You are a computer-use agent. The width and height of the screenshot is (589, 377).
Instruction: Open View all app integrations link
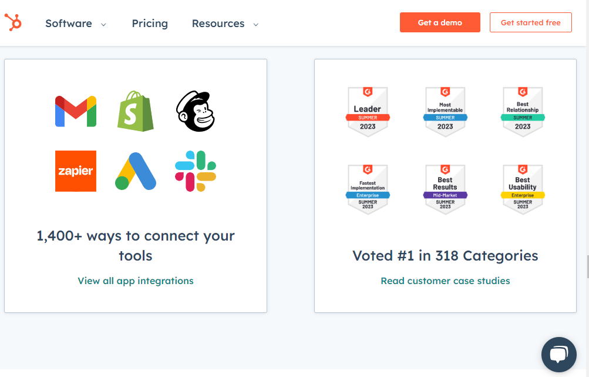(136, 281)
